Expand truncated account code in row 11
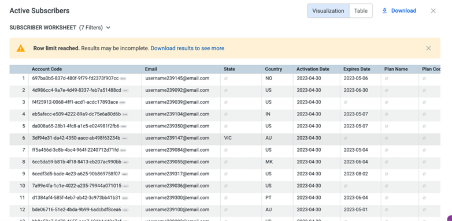The height and width of the screenshot is (221, 452). coord(125,198)
